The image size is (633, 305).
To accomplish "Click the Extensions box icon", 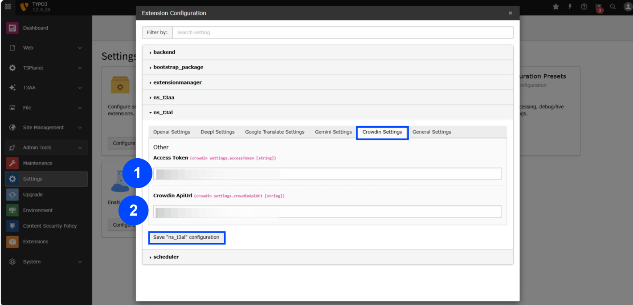I will pyautogui.click(x=12, y=241).
